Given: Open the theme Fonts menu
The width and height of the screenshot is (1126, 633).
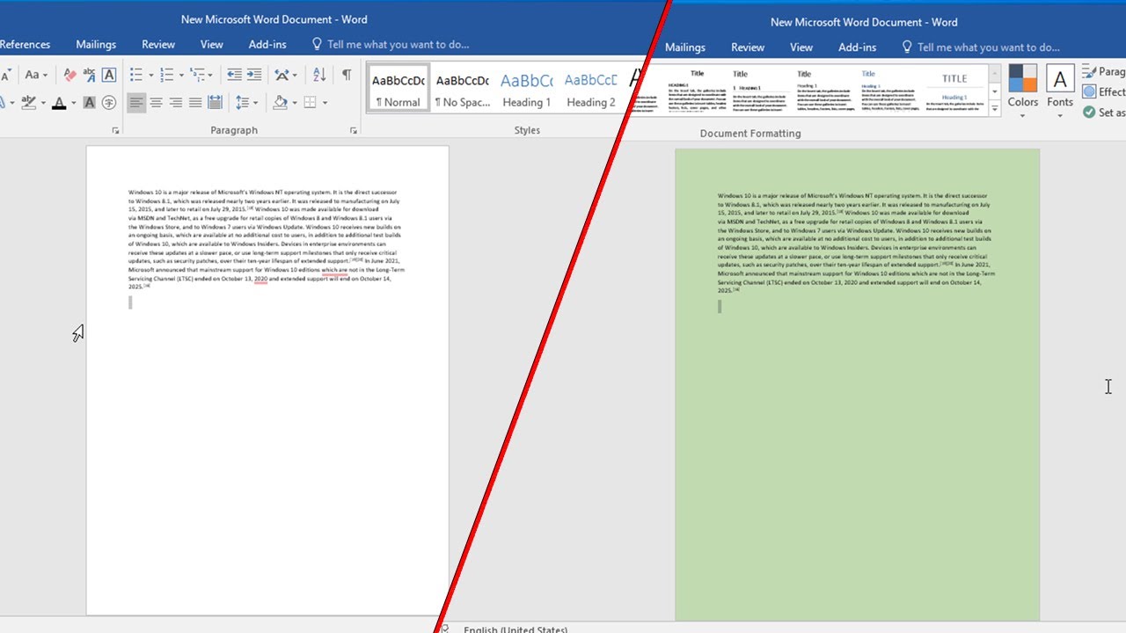Looking at the screenshot, I should click(1060, 91).
